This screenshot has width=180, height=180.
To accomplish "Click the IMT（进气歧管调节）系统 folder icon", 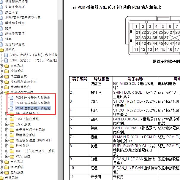I will tap(12, 151).
